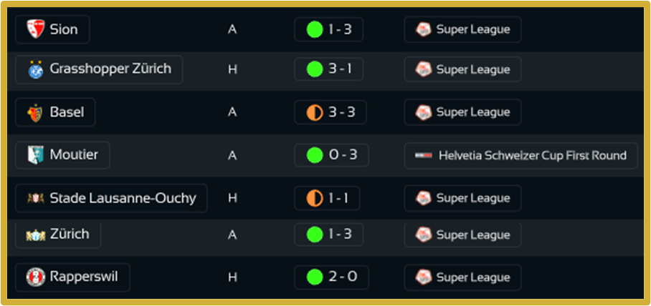Click the Rapperswil club crest icon

pyautogui.click(x=35, y=277)
